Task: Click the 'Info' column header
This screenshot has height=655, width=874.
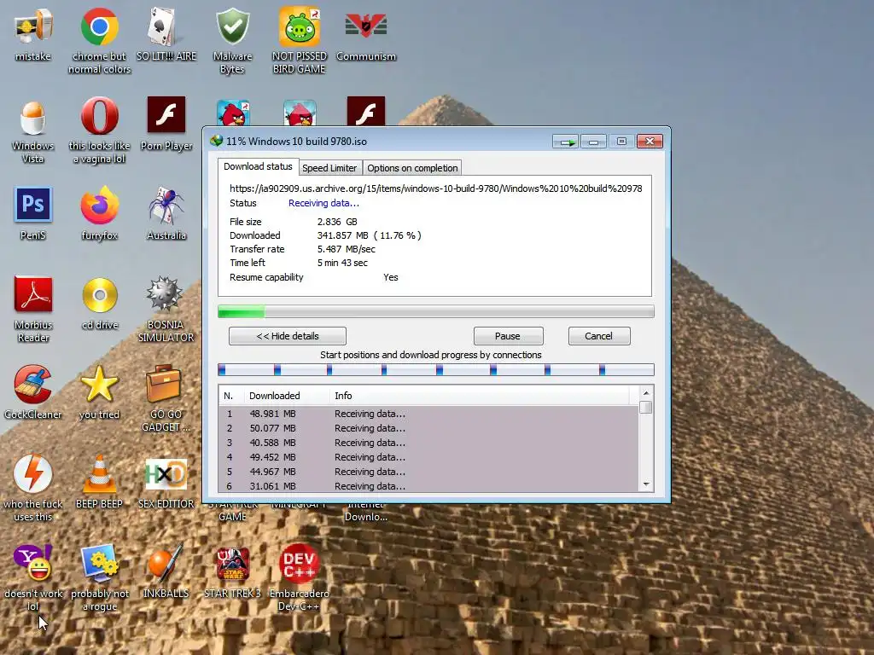Action: click(480, 396)
